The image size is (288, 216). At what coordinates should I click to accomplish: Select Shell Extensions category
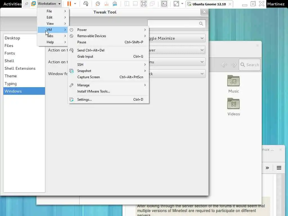click(x=24, y=68)
